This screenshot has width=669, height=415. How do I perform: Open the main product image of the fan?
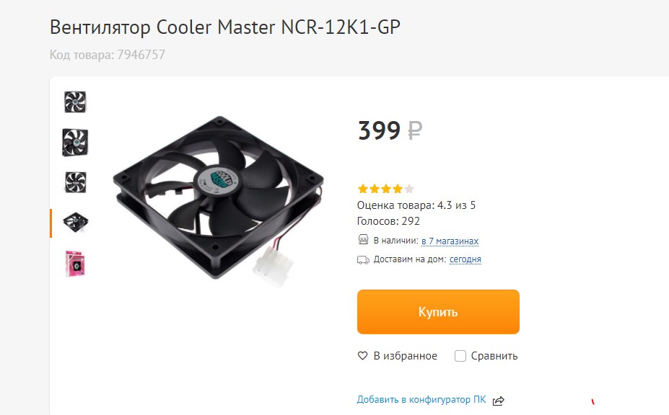219,200
